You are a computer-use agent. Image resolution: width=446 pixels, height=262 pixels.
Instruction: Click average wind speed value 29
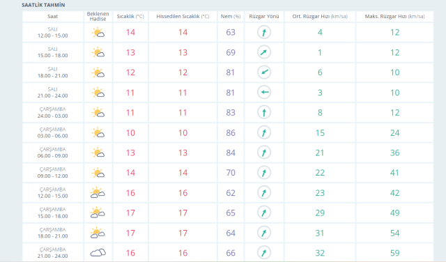tap(320, 213)
